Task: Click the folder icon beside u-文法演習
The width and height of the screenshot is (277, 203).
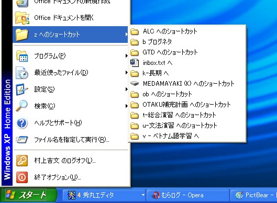Action: pyautogui.click(x=135, y=126)
